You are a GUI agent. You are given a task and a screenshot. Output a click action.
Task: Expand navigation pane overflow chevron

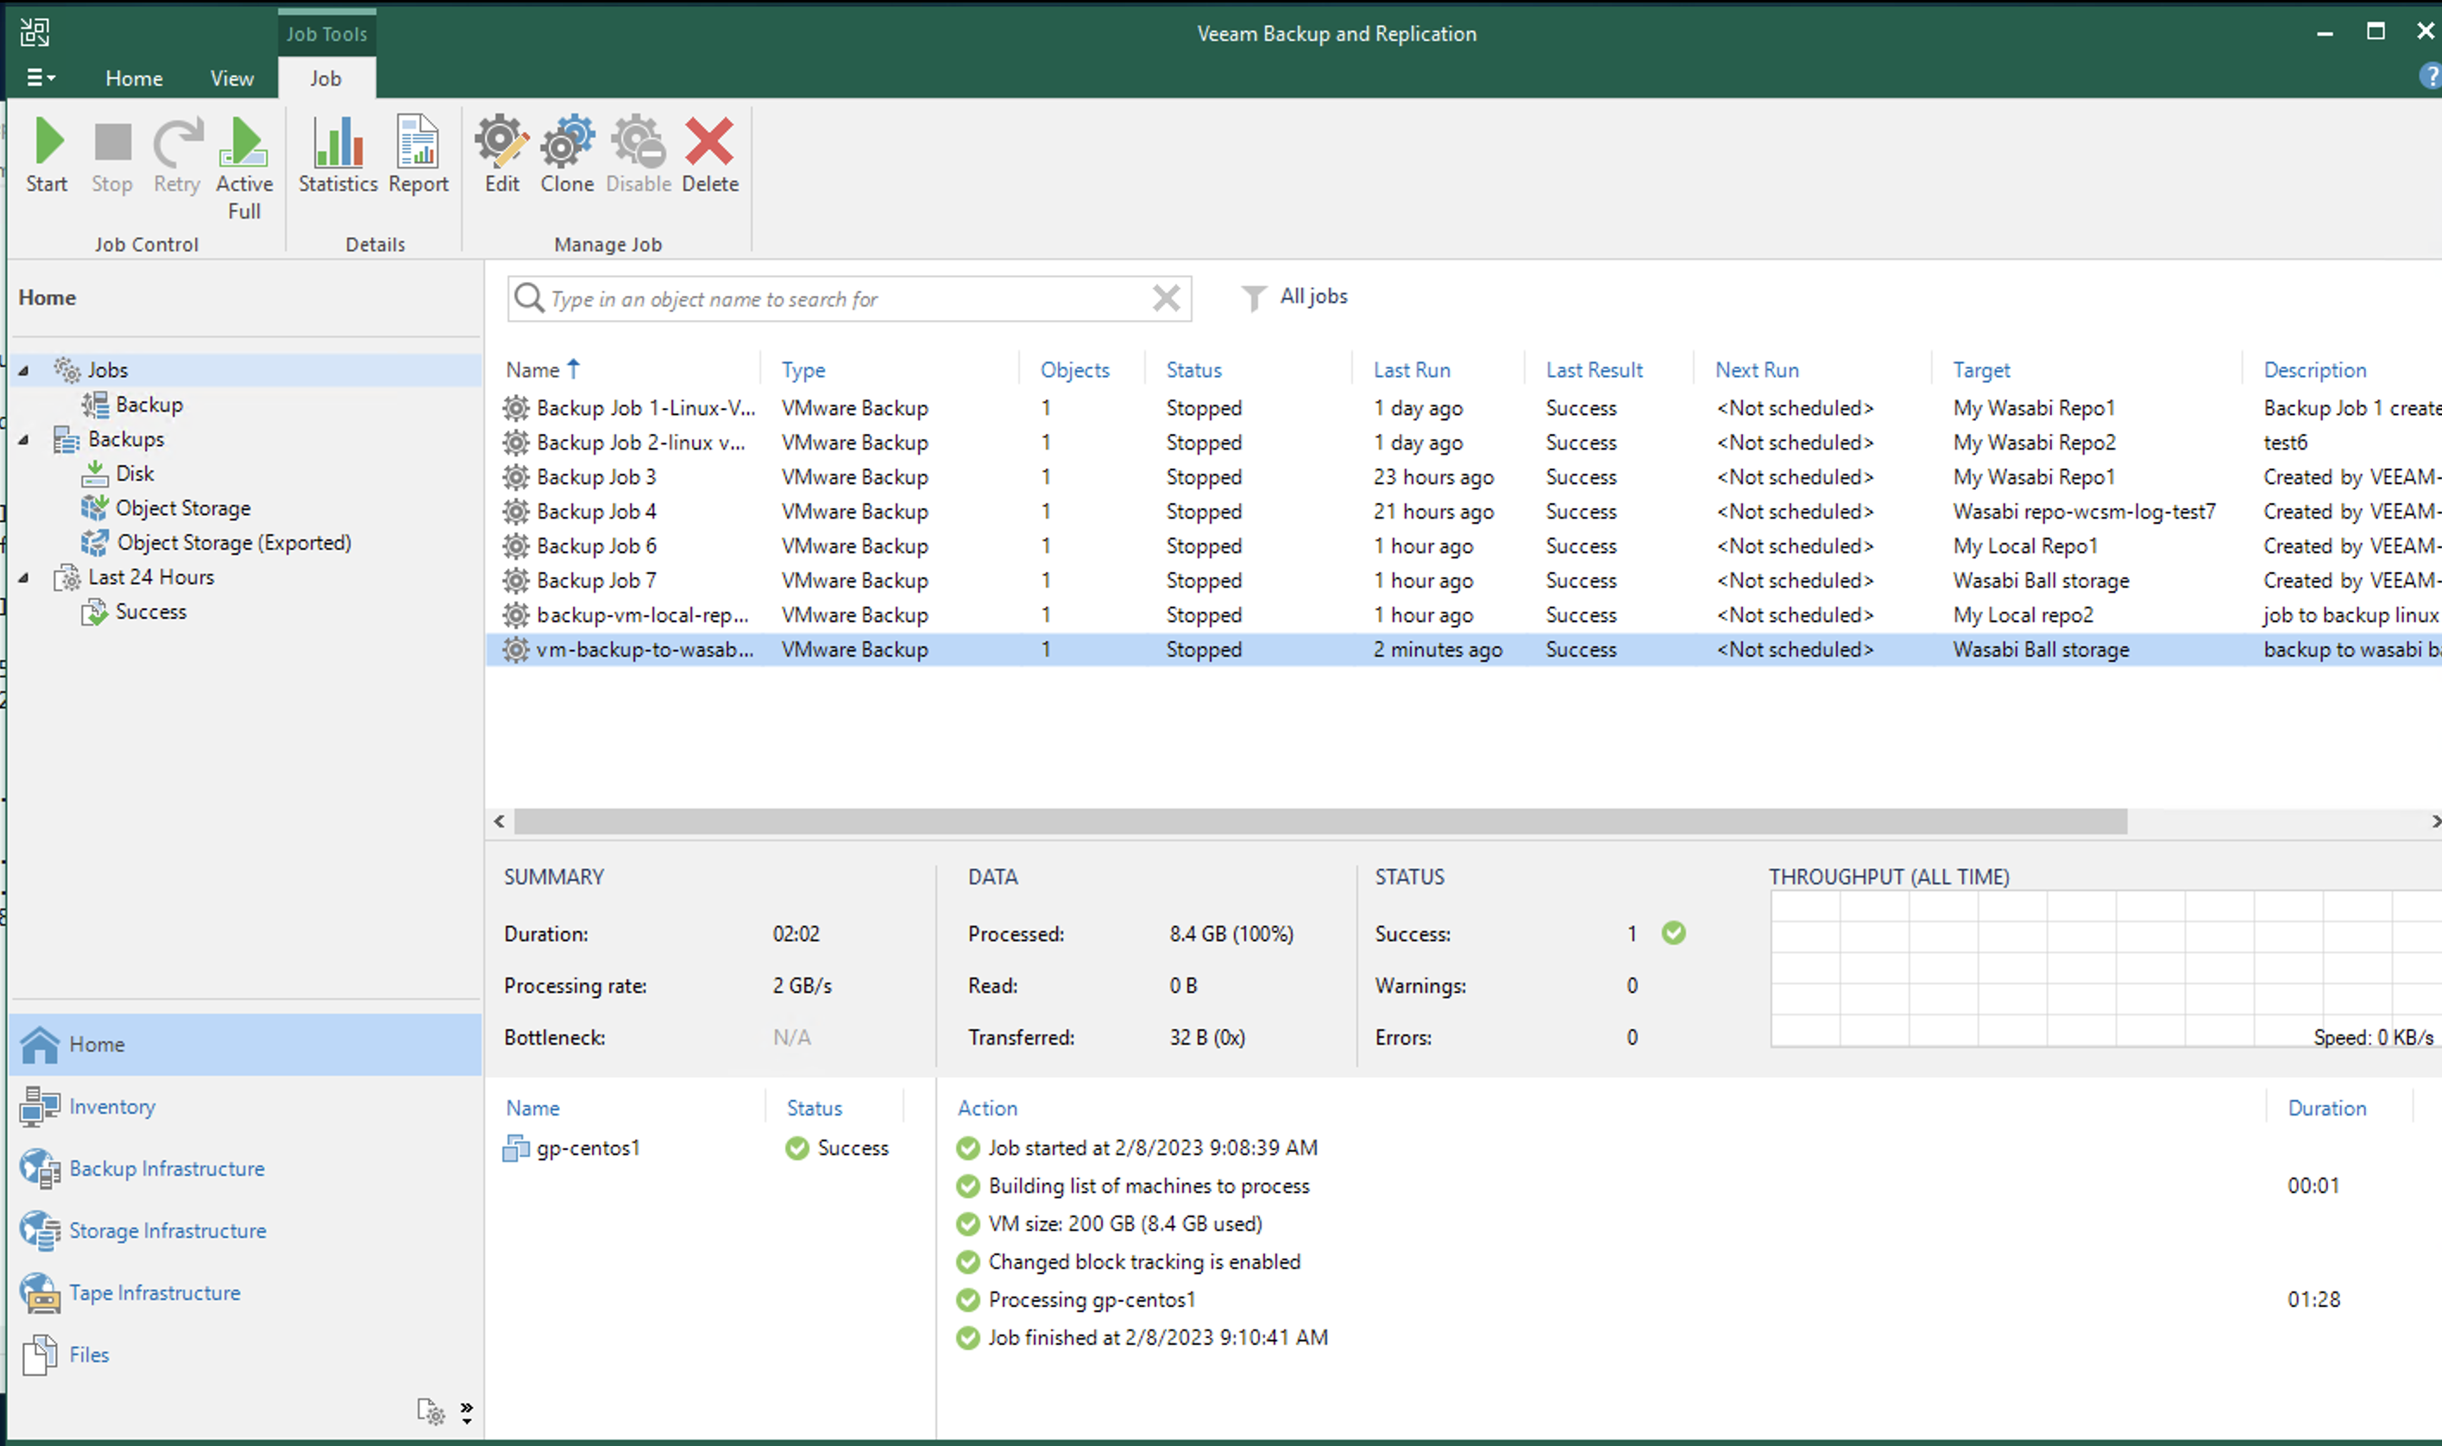(x=467, y=1411)
